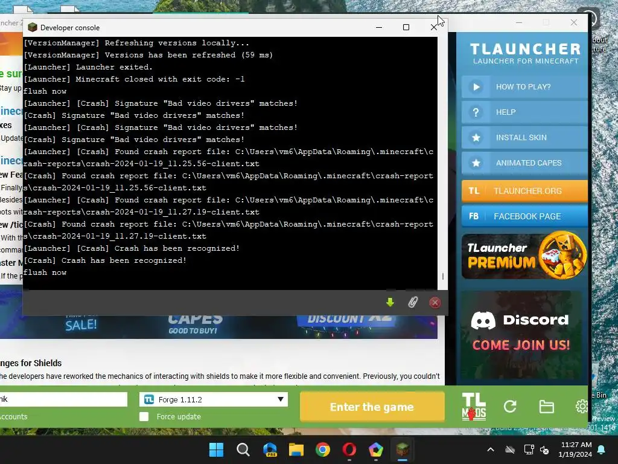This screenshot has width=618, height=464.
Task: Click the green scroll-down arrow in Developer console
Action: 390,303
